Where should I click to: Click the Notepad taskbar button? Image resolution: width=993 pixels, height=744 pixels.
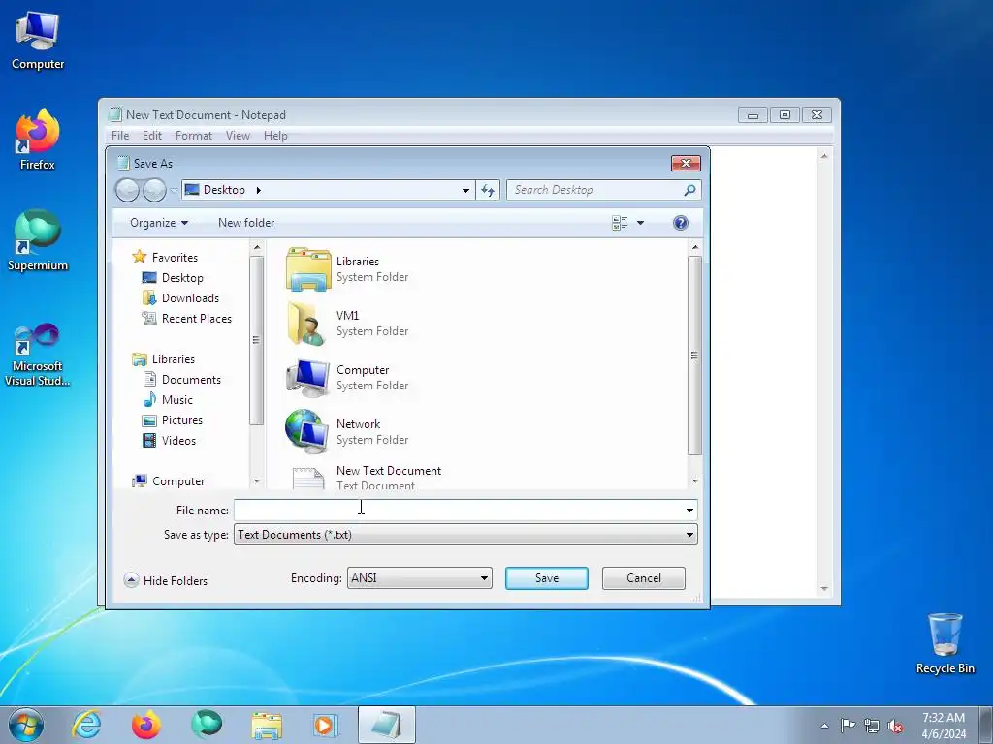coord(387,725)
